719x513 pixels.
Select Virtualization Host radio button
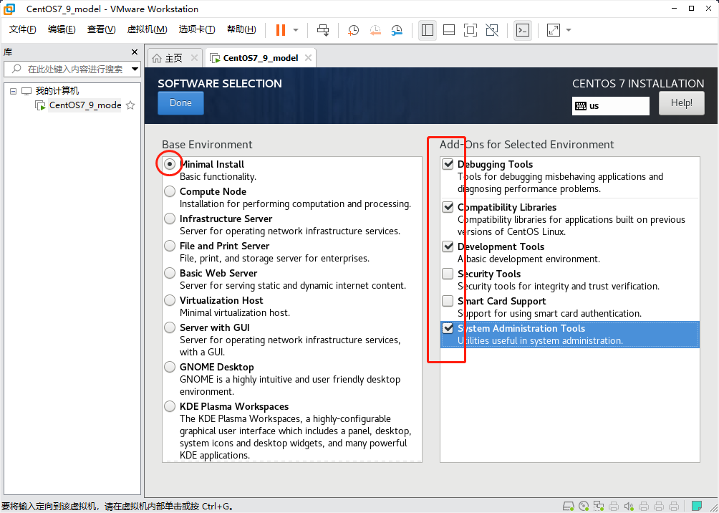[170, 300]
